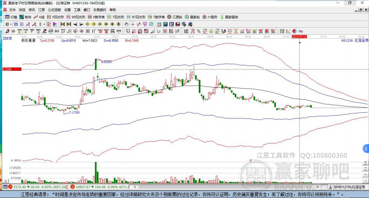Expand the 日 period dropdown arrow
Image resolution: width=369 pixels, height=198 pixels.
tap(11, 24)
